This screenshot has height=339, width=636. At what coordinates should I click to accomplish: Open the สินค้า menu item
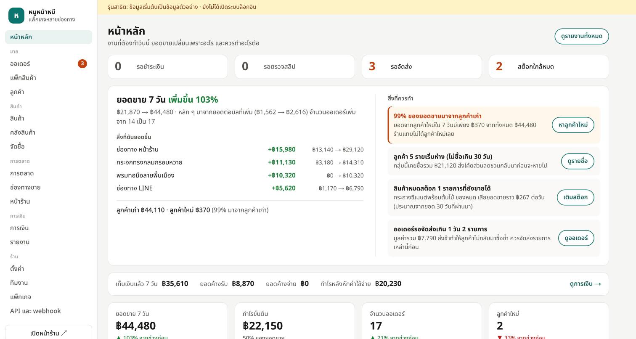pos(48,118)
